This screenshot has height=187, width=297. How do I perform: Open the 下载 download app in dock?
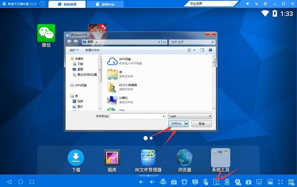76,161
